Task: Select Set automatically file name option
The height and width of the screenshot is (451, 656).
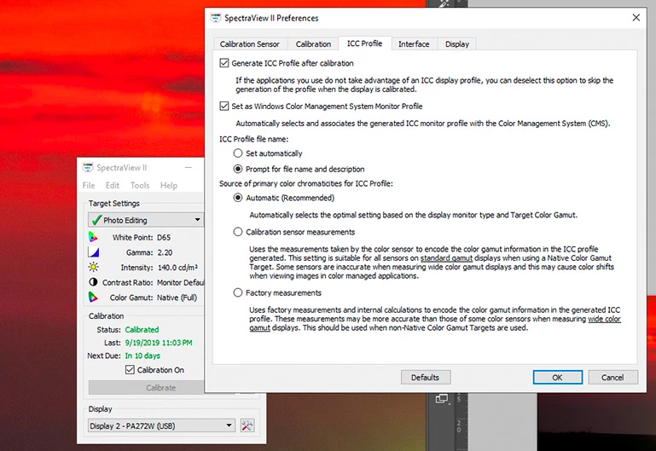Action: tap(238, 153)
